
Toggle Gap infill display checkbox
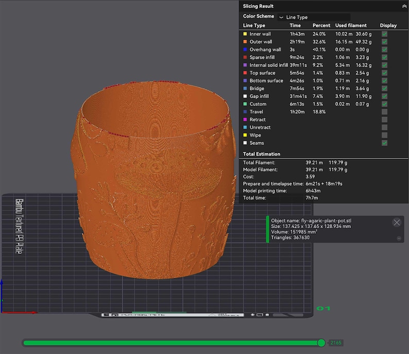pos(384,96)
